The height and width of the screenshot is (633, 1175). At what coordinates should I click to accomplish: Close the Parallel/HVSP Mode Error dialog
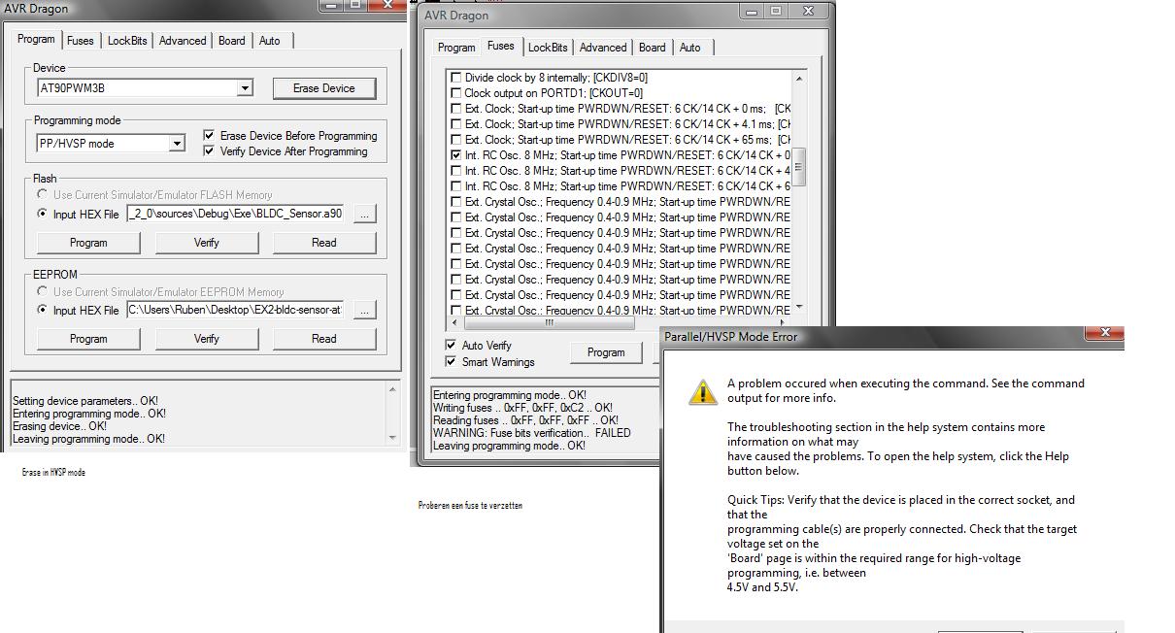click(x=1104, y=334)
